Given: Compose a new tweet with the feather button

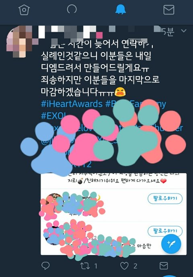Looking at the screenshot, I should [x=171, y=244].
